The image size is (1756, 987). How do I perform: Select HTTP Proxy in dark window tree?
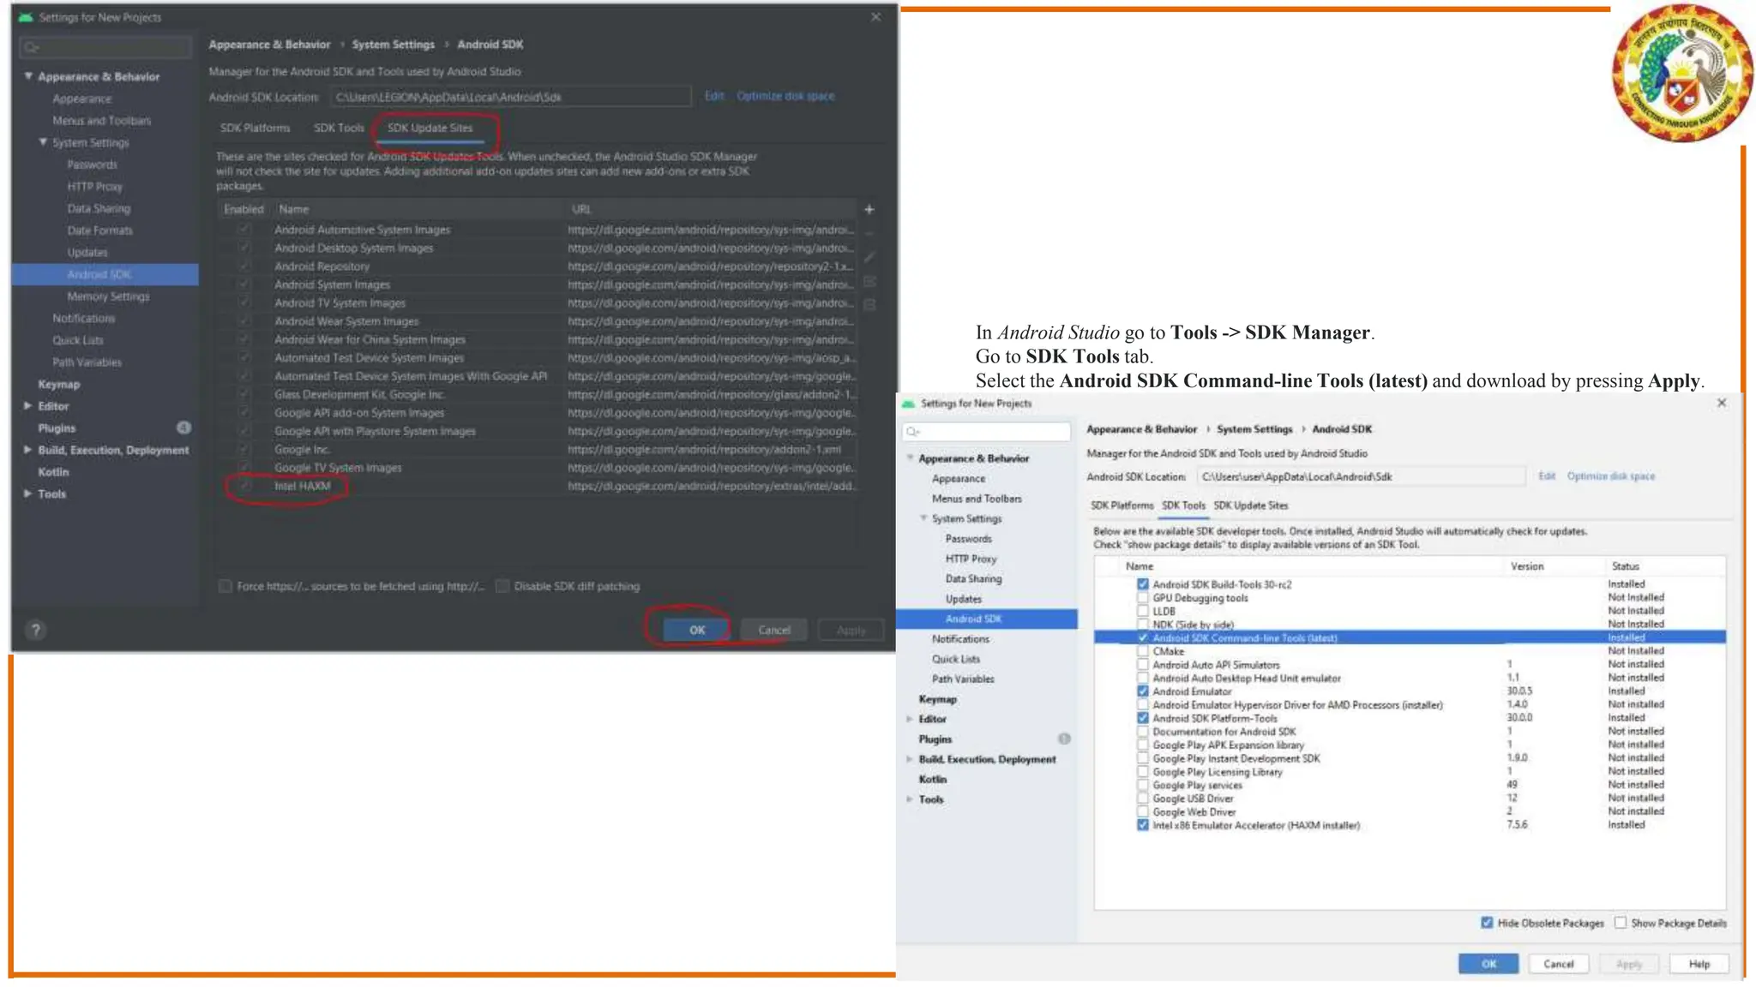(x=94, y=186)
